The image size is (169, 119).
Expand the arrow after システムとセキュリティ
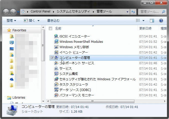(x=94, y=12)
